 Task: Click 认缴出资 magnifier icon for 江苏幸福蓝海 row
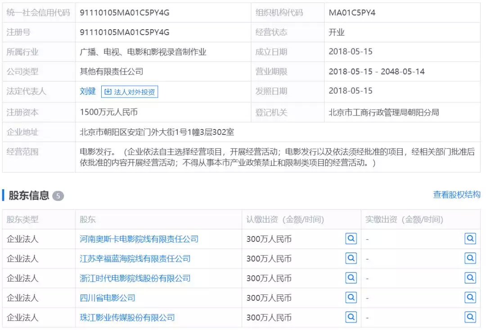pos(351,258)
